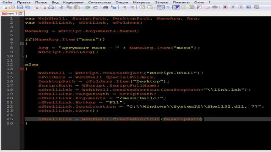Click the Zoom In toolbar icon
Screen dimensions: 271x152
(x=124, y=7)
